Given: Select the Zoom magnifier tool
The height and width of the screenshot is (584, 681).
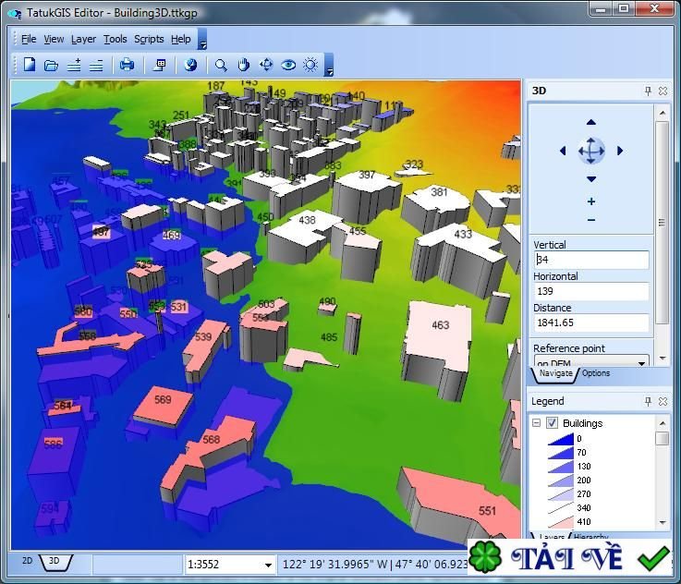Looking at the screenshot, I should (x=221, y=65).
